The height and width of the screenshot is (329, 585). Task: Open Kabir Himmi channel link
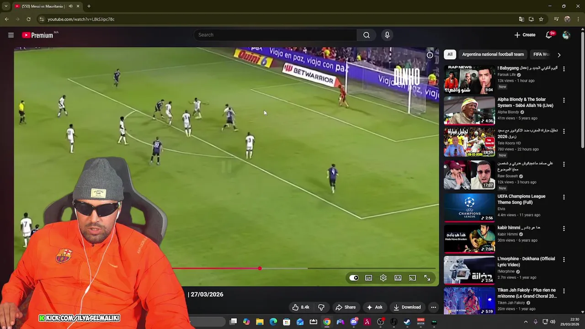(x=508, y=234)
